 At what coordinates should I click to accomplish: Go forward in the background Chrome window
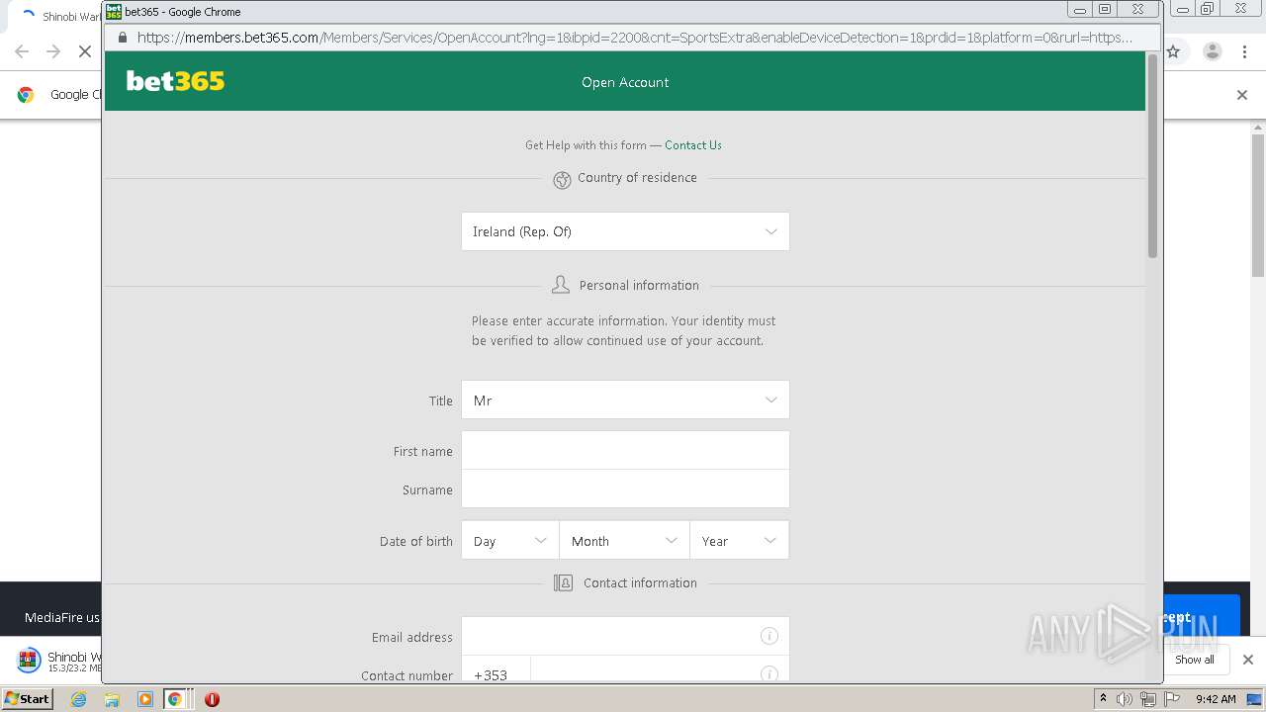point(53,51)
